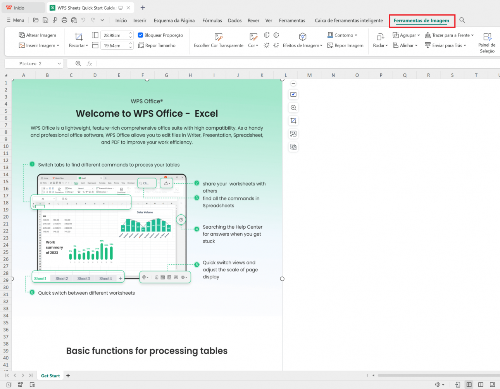Switch to the Inserir ribbon tab

click(140, 21)
